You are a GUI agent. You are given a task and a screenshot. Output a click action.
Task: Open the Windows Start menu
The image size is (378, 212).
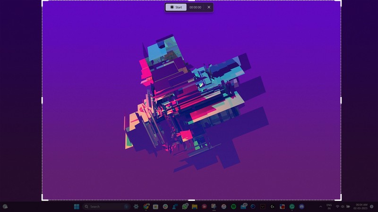(x=77, y=206)
